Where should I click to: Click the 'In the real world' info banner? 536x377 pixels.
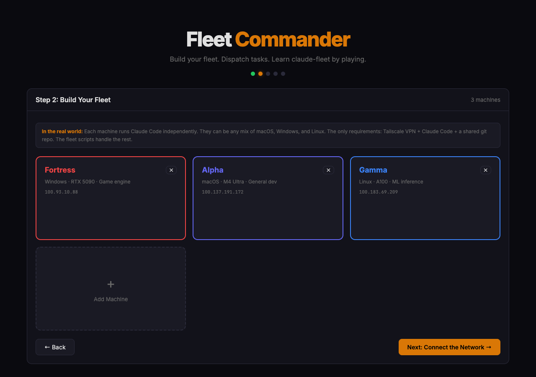(268, 135)
